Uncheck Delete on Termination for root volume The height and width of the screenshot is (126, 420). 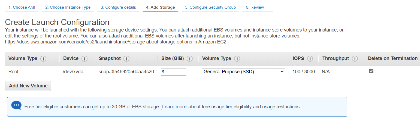pyautogui.click(x=371, y=71)
